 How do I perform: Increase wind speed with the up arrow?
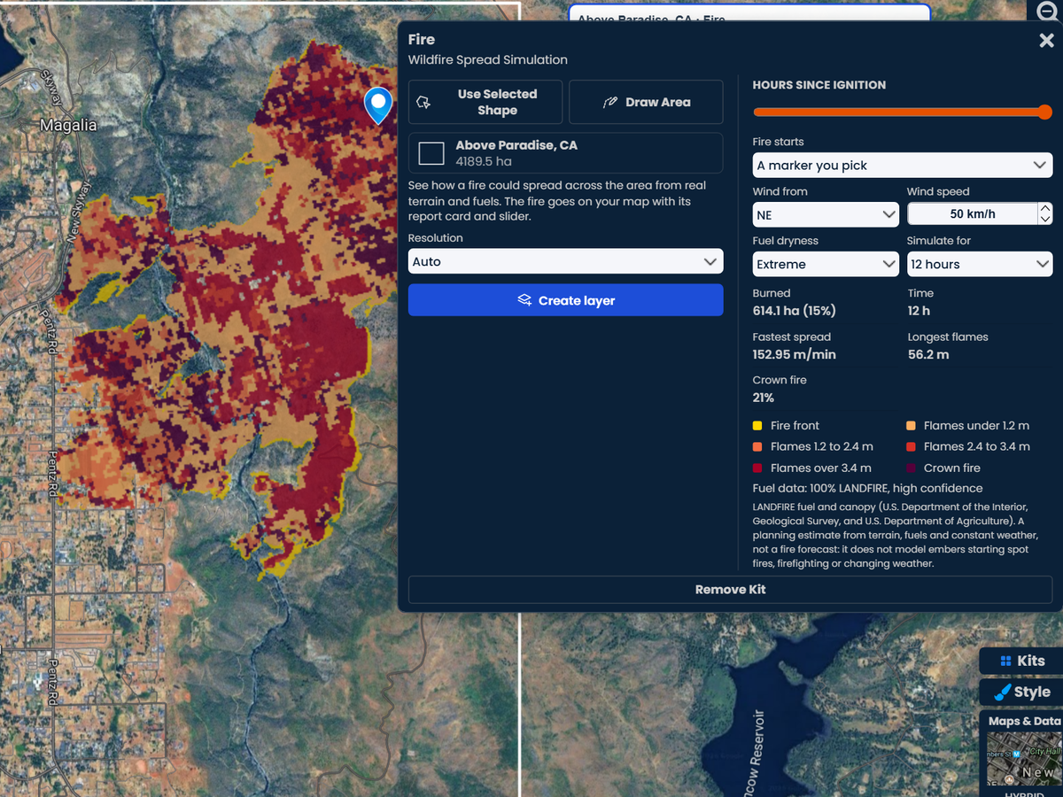point(1045,209)
